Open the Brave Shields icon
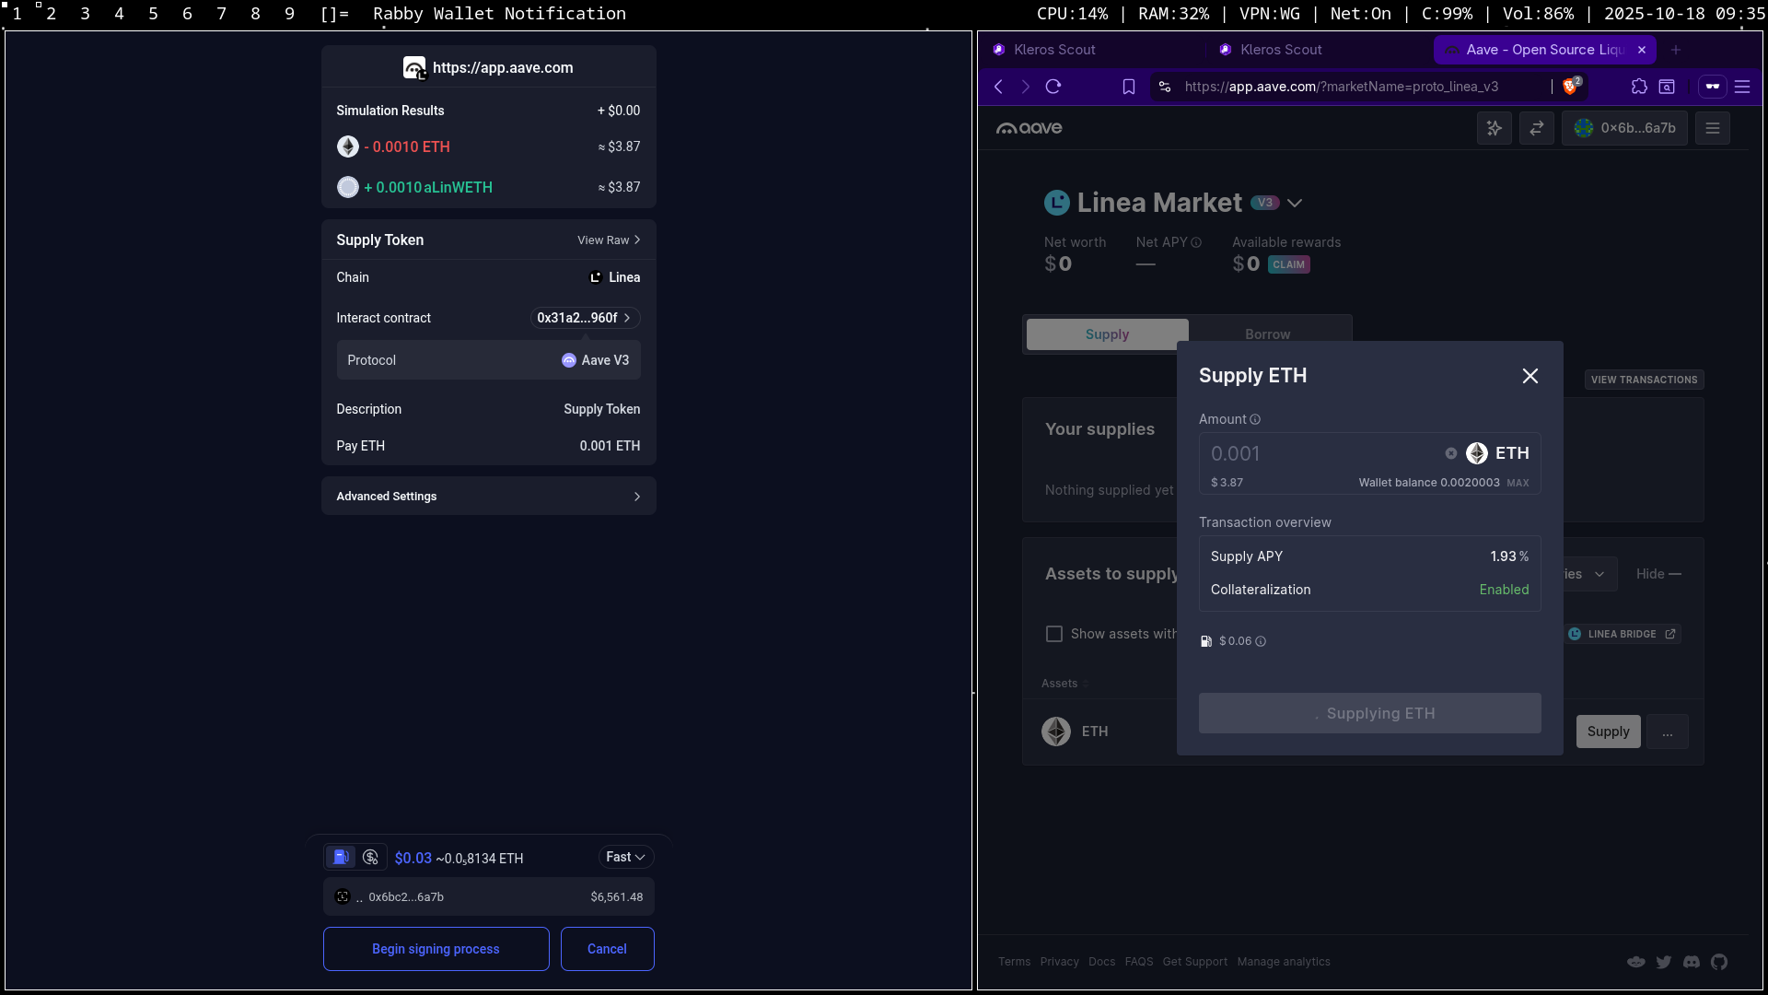Screen dimensions: 1768x995 coord(1570,87)
